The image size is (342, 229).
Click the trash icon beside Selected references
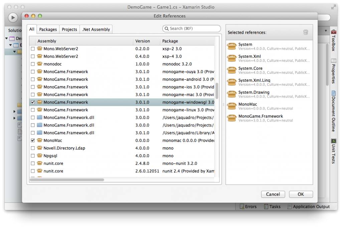point(306,32)
